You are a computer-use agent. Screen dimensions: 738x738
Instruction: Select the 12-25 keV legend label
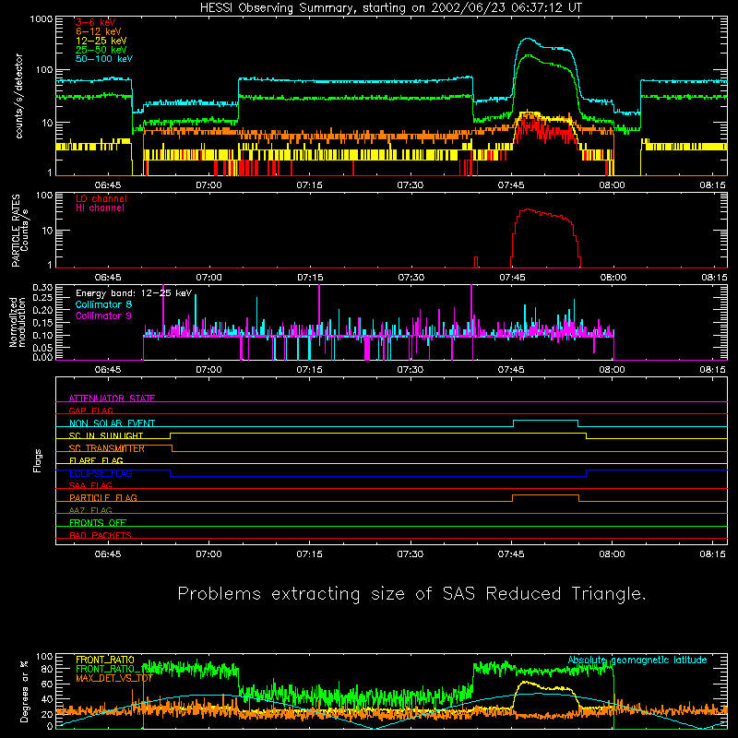[101, 41]
